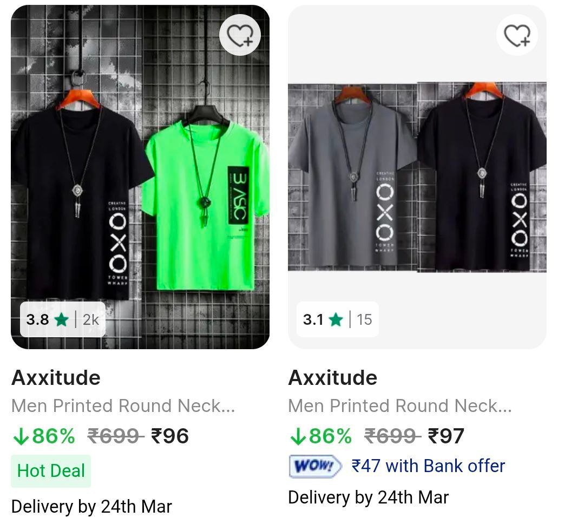The height and width of the screenshot is (517, 571).
Task: Click the 15 ratings count
Action: [x=364, y=319]
